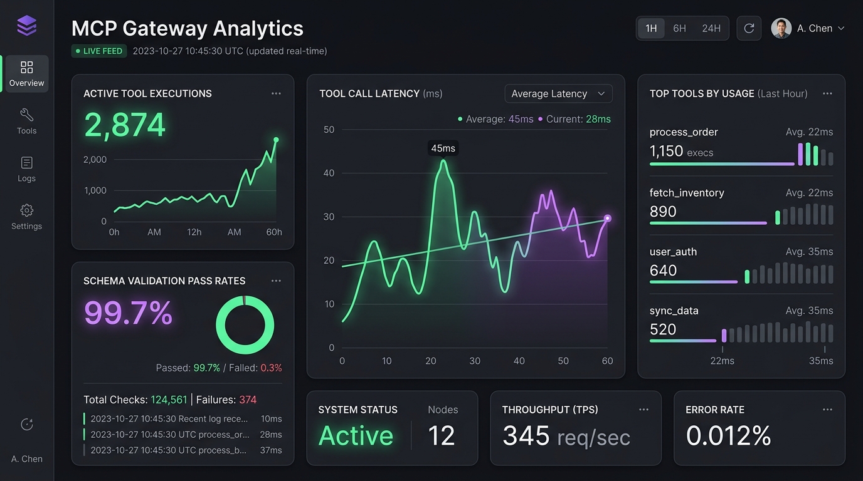Screen dimensions: 863x481
Task: Select the 1H time range
Action: coord(651,28)
